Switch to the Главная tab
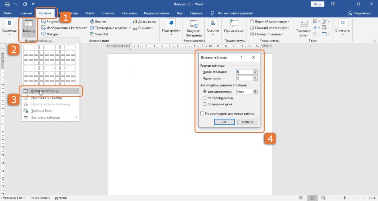The height and width of the screenshot is (201, 378). (x=26, y=13)
